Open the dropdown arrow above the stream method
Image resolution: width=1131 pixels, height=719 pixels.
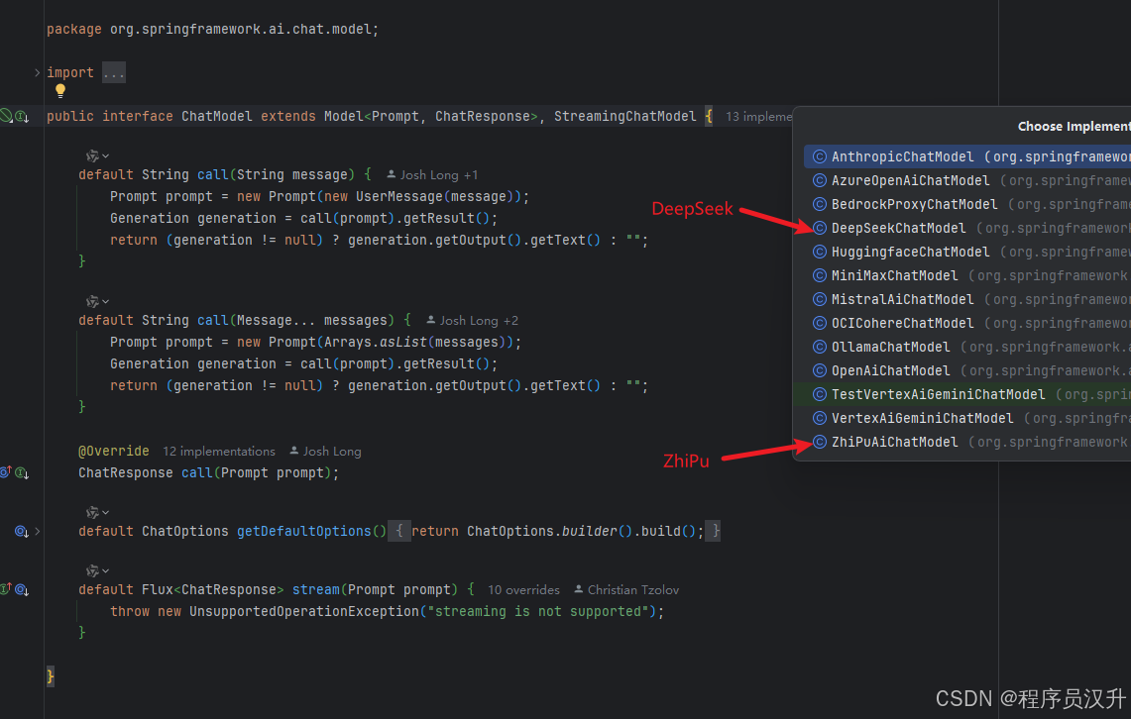pyautogui.click(x=105, y=571)
